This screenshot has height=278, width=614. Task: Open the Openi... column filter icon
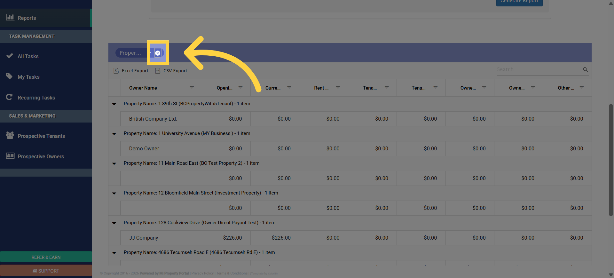coord(240,88)
